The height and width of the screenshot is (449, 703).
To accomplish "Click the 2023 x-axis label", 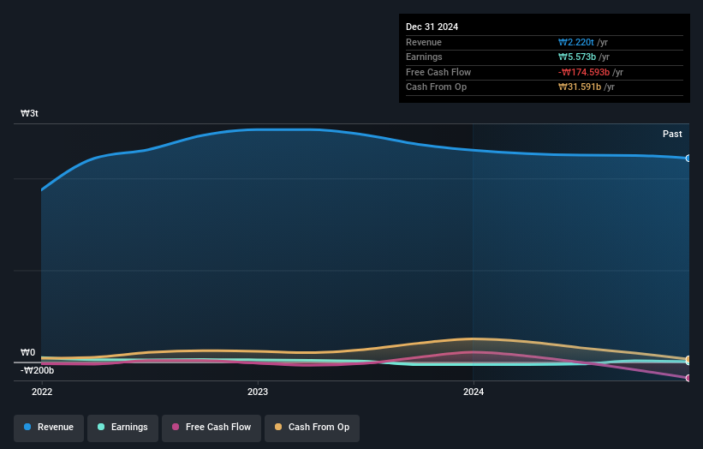I will [258, 392].
